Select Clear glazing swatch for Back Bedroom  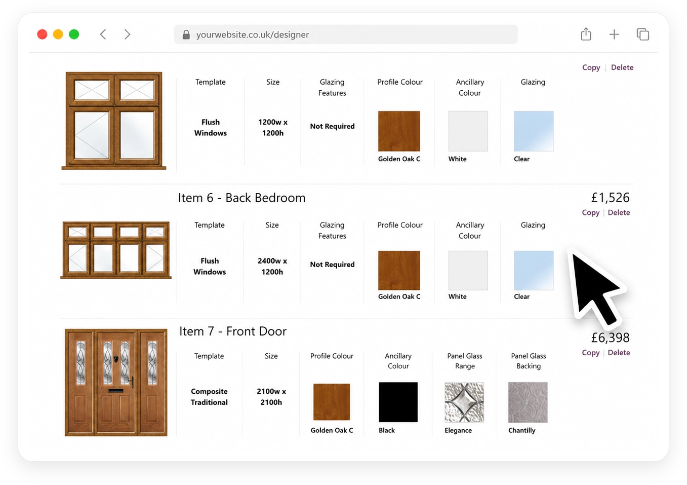coord(534,270)
